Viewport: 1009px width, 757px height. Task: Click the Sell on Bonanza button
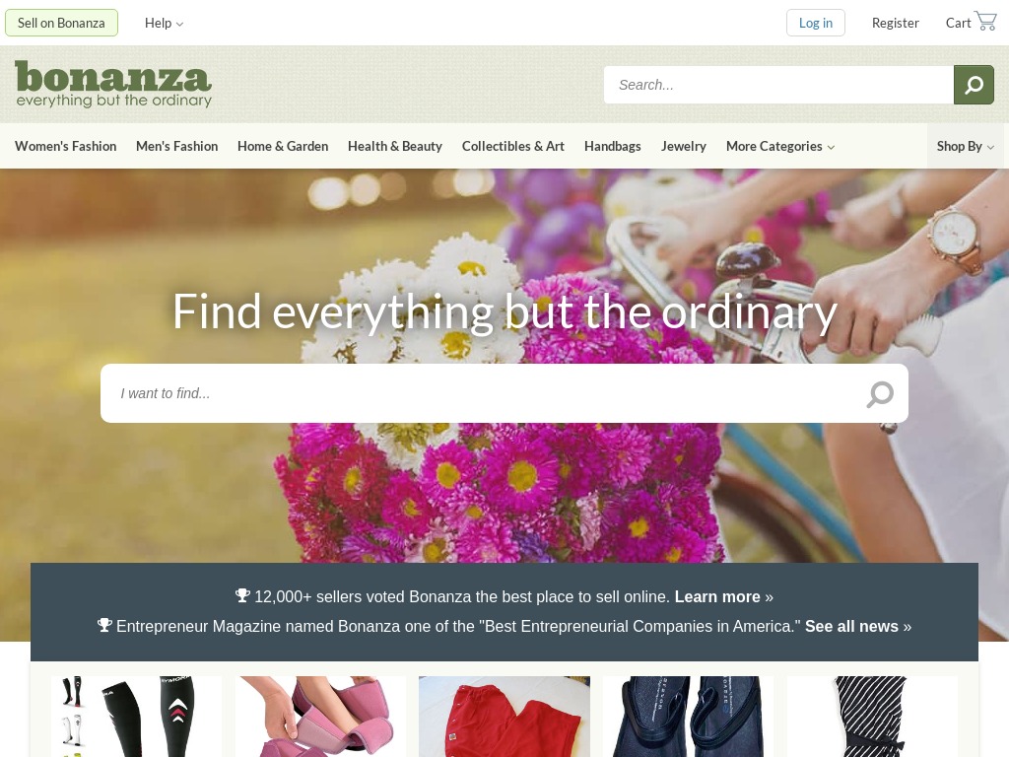[x=61, y=24]
